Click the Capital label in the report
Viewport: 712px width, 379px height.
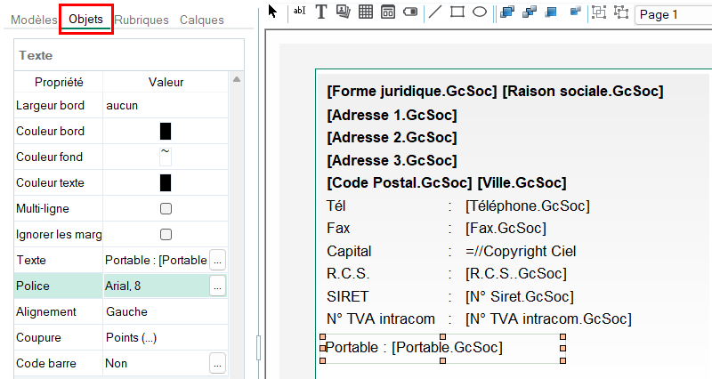[x=349, y=251]
